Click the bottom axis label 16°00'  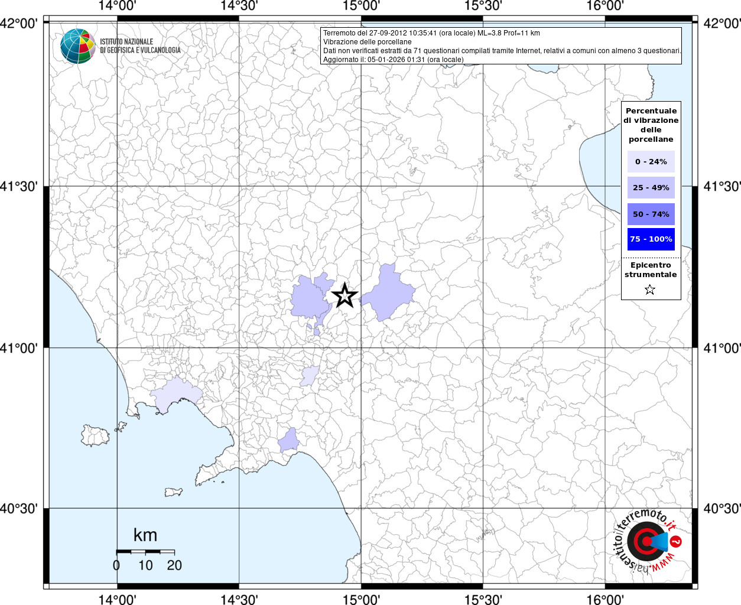pyautogui.click(x=604, y=600)
